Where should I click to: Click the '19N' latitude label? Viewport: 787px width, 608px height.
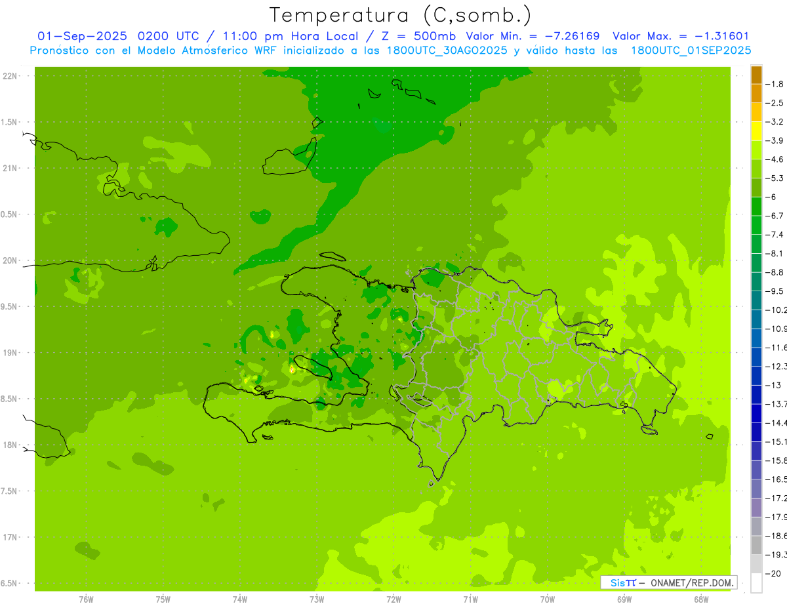coord(10,353)
